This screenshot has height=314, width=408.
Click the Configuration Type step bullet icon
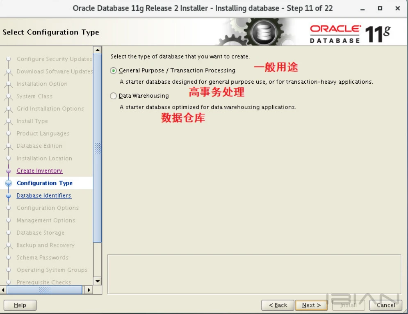click(9, 183)
